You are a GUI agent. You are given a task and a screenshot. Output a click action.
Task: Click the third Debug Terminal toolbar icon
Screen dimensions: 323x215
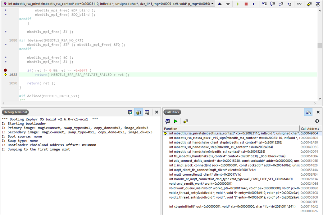[147, 112]
